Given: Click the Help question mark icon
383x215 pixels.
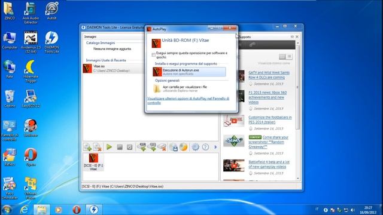Looking at the screenshot, I should click(x=205, y=147).
